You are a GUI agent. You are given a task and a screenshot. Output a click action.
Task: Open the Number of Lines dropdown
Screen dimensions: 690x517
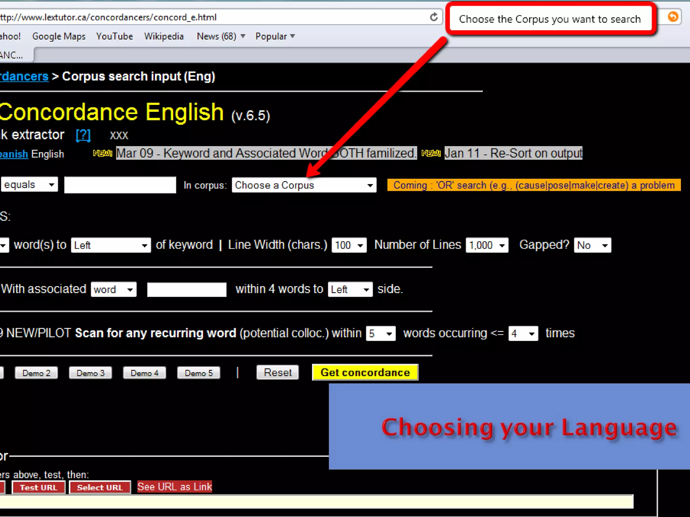point(487,245)
